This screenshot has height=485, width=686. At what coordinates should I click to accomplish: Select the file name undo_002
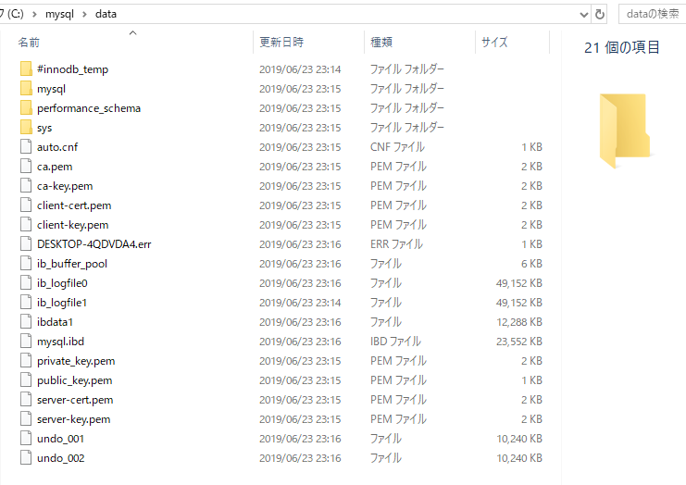[61, 458]
